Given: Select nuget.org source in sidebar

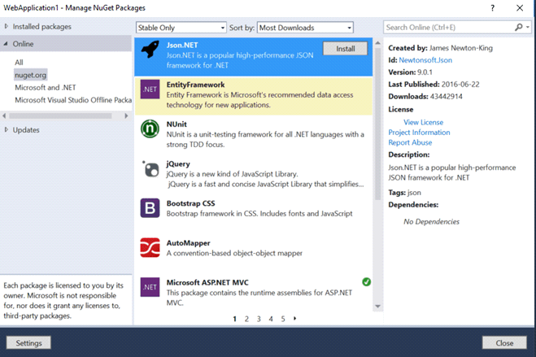Looking at the screenshot, I should click(x=31, y=75).
